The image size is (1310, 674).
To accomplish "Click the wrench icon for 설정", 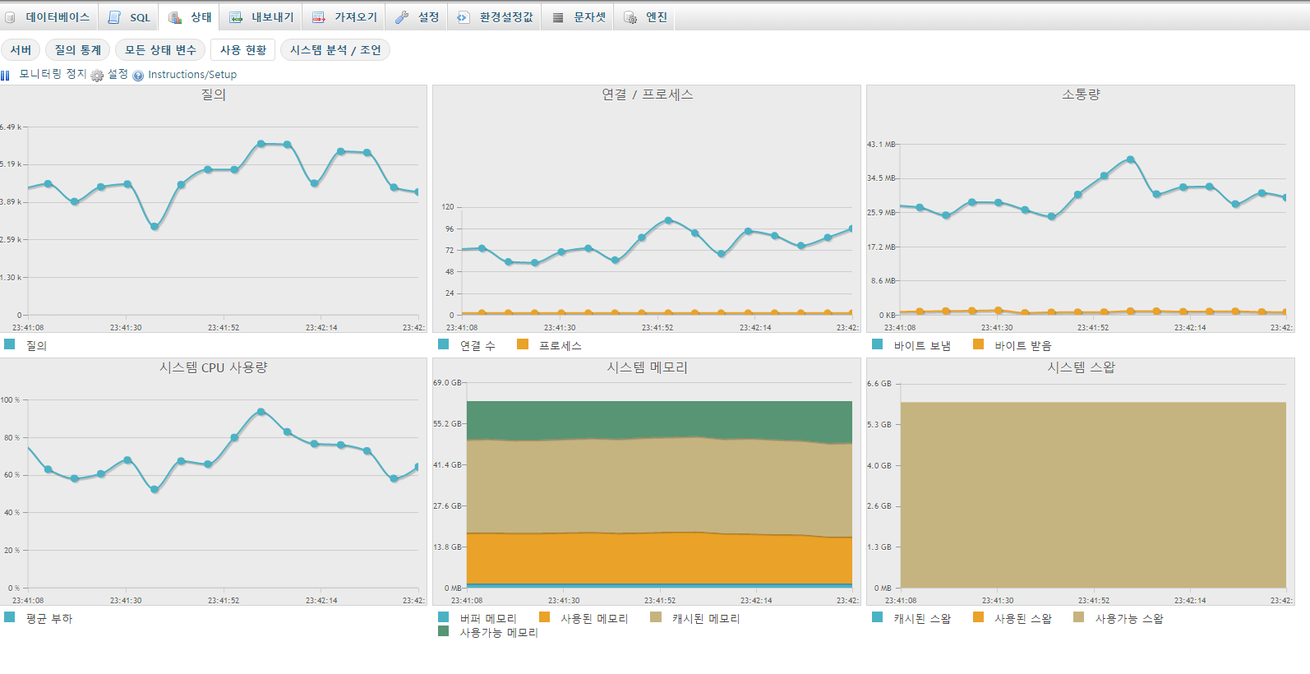I will click(402, 17).
